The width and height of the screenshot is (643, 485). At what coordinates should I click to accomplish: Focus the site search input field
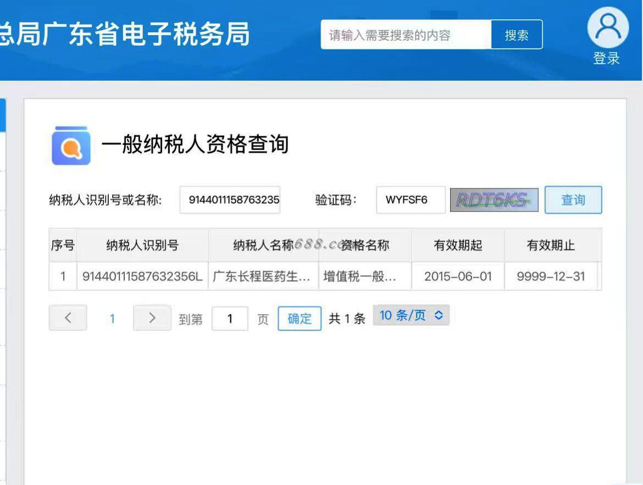[406, 35]
